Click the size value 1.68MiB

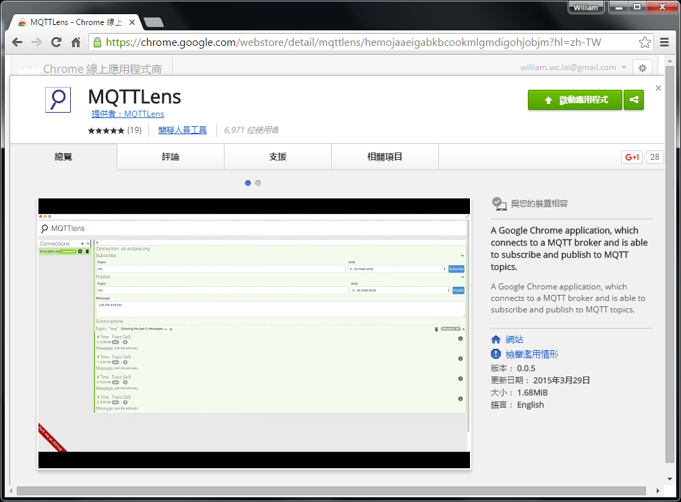click(532, 393)
